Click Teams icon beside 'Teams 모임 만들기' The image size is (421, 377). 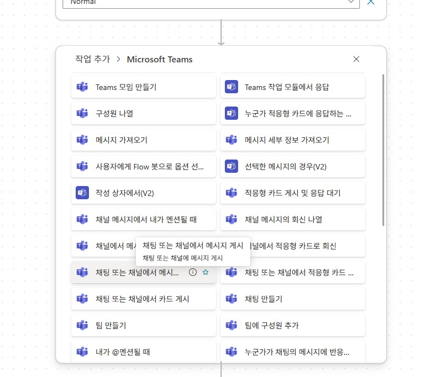coord(82,87)
